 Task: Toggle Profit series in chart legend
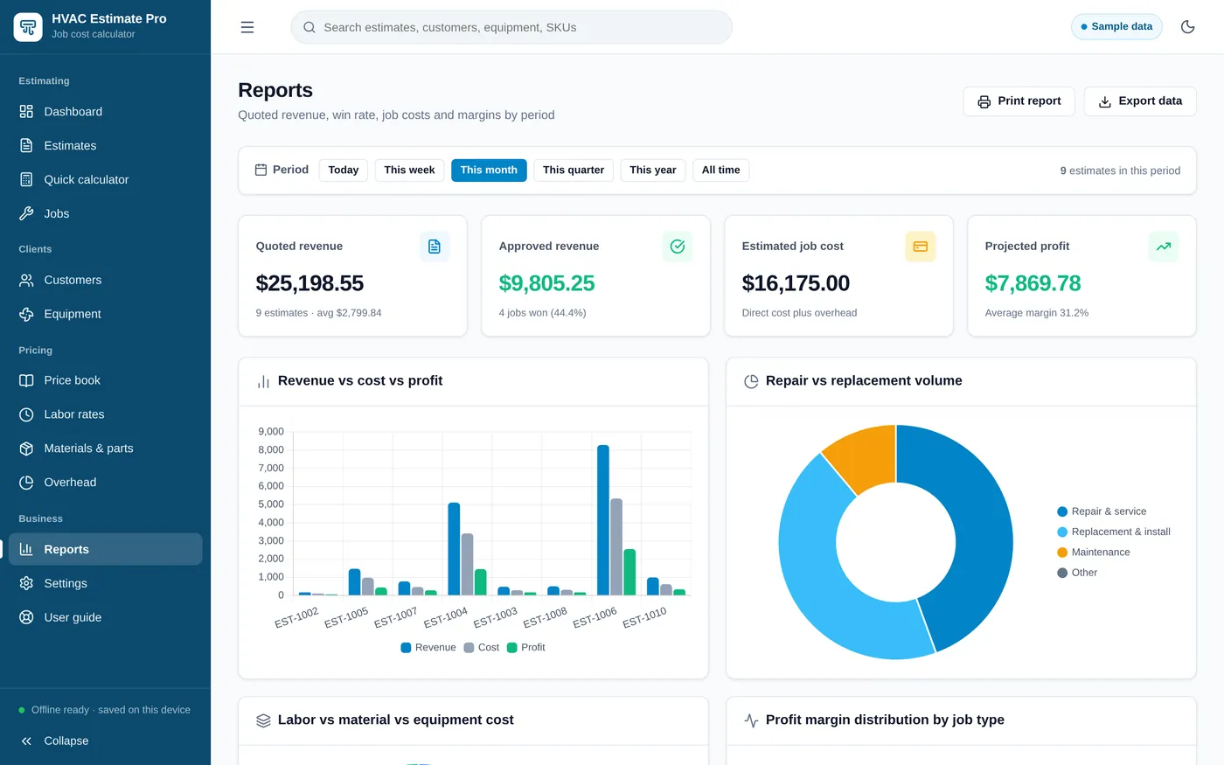tap(526, 648)
